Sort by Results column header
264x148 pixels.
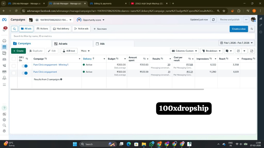158,59
